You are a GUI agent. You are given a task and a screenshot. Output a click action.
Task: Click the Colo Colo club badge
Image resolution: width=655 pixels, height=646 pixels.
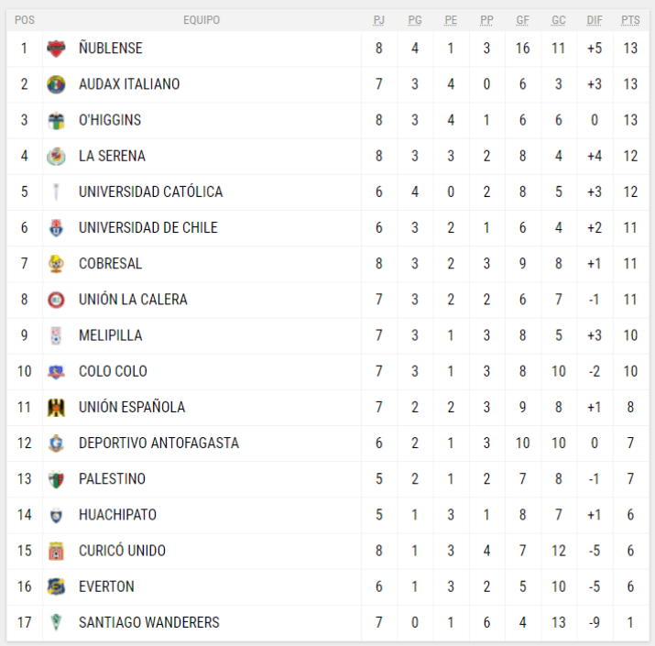(x=57, y=371)
